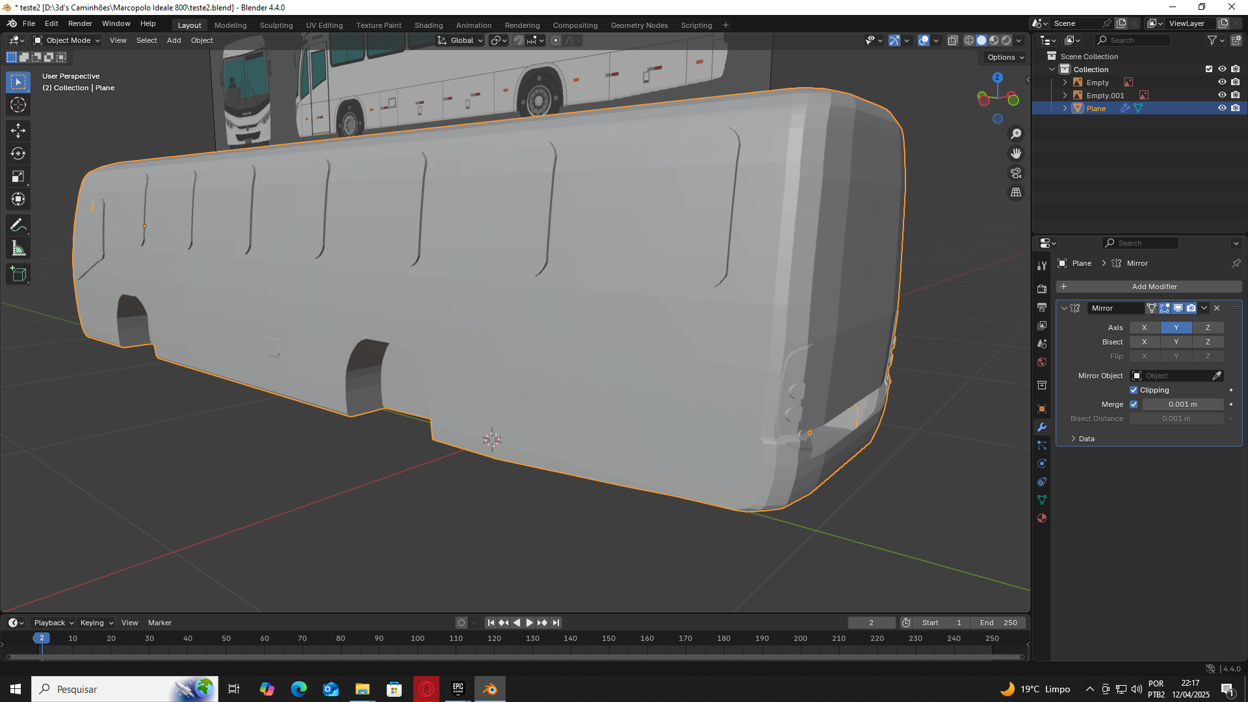Open the Render menu
1248x702 pixels.
[80, 23]
